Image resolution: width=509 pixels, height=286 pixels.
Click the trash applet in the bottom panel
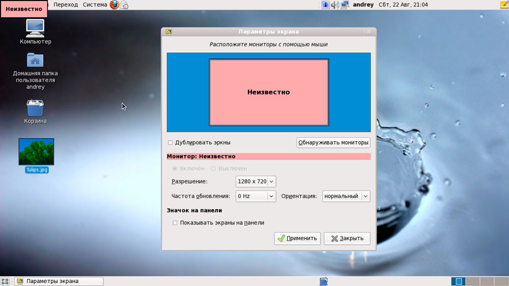pos(324,281)
